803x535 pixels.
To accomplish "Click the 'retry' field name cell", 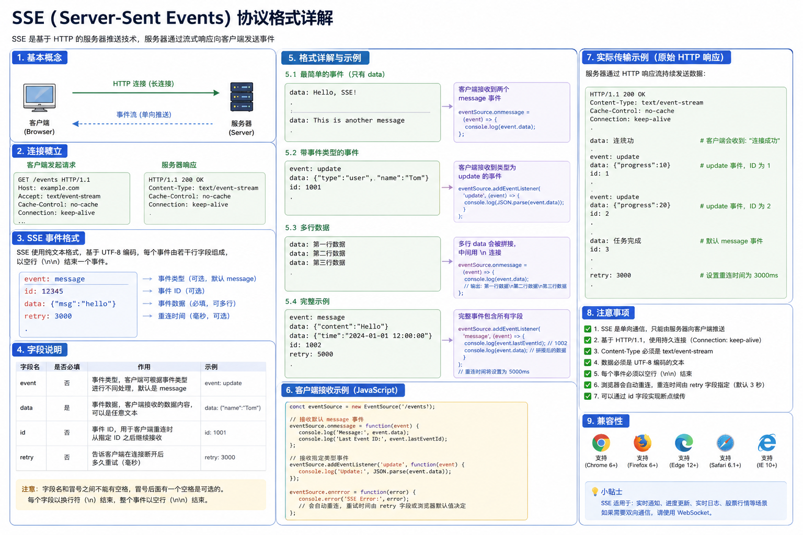I will tap(27, 458).
